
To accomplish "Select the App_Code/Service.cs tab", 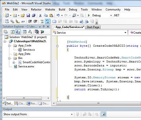I will [70, 27].
